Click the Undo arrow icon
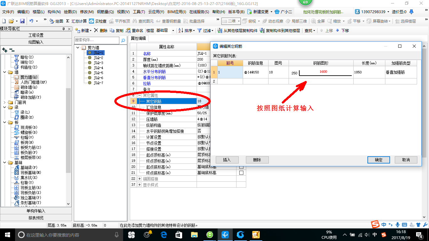 coord(31,21)
